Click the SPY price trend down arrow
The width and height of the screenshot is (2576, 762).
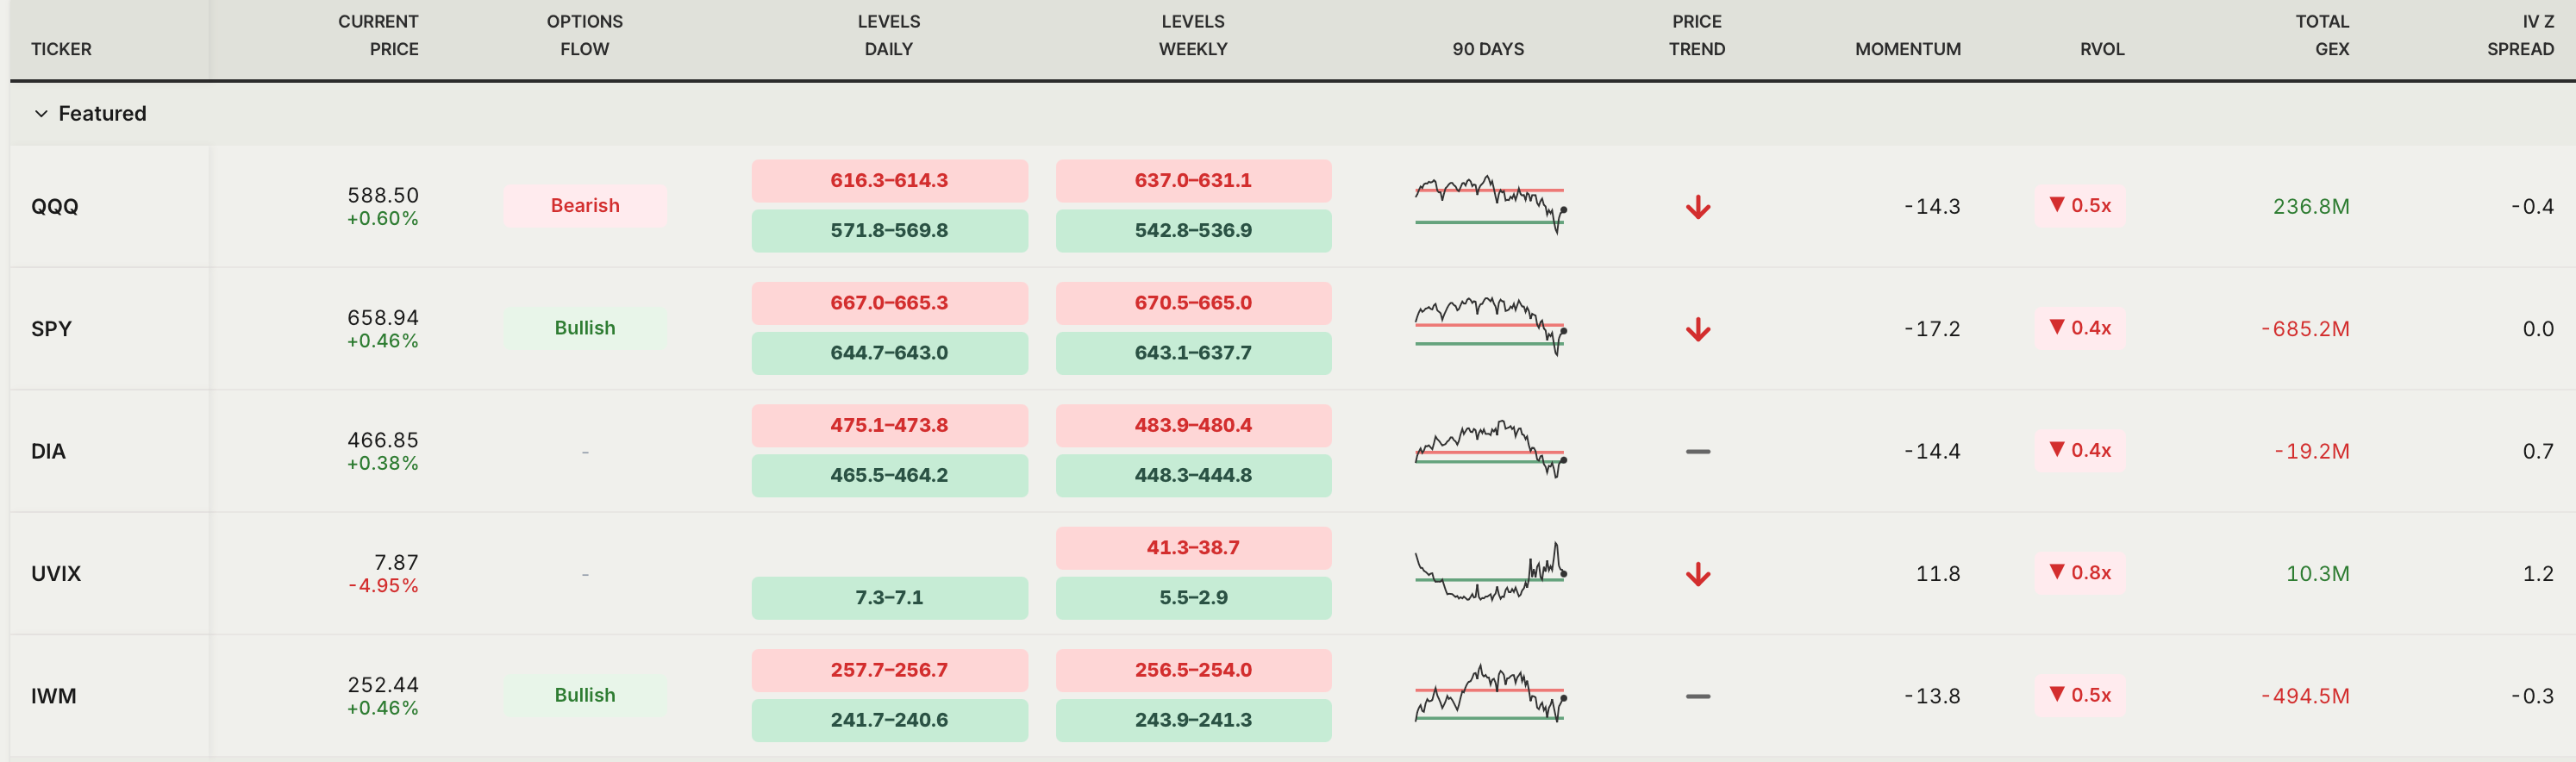[1698, 329]
